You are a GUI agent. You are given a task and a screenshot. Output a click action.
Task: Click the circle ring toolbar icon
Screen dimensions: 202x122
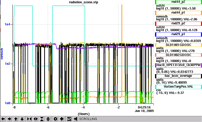(x=55, y=119)
